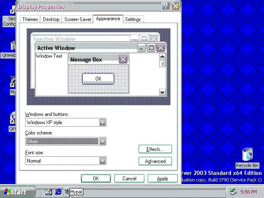The image size is (264, 198).
Task: Select the Appearance tab
Action: click(x=108, y=19)
